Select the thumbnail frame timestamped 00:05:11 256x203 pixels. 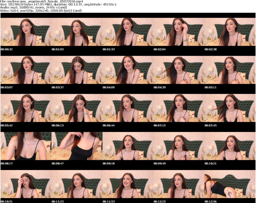[x=230, y=70]
